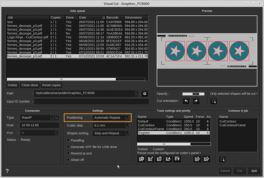Viewport: 264px width, 178px height.
Task: Click the add tool icon under Toolset
Action: tap(141, 159)
